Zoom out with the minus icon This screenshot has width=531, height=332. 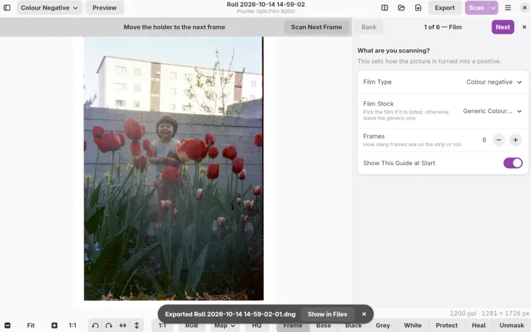click(x=8, y=326)
